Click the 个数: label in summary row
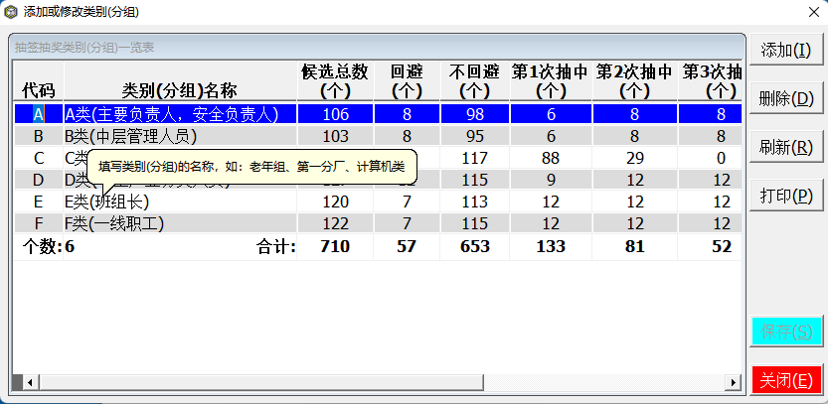Screen dimensions: 828x404 42,246
